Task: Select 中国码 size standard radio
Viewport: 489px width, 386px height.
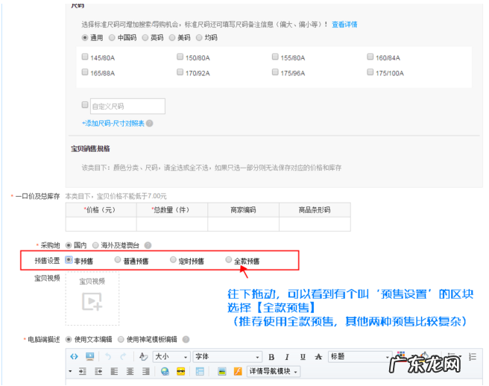Action: [112, 38]
